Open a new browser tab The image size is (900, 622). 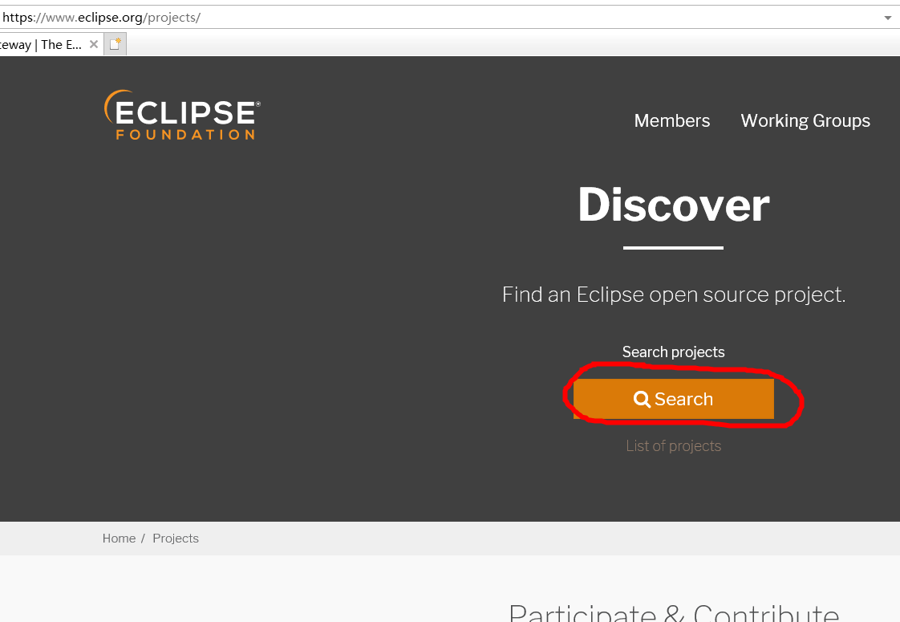(116, 44)
